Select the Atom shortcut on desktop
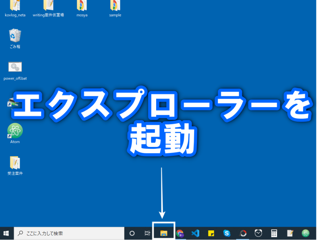Image resolution: width=322 pixels, height=240 pixels. (15, 132)
